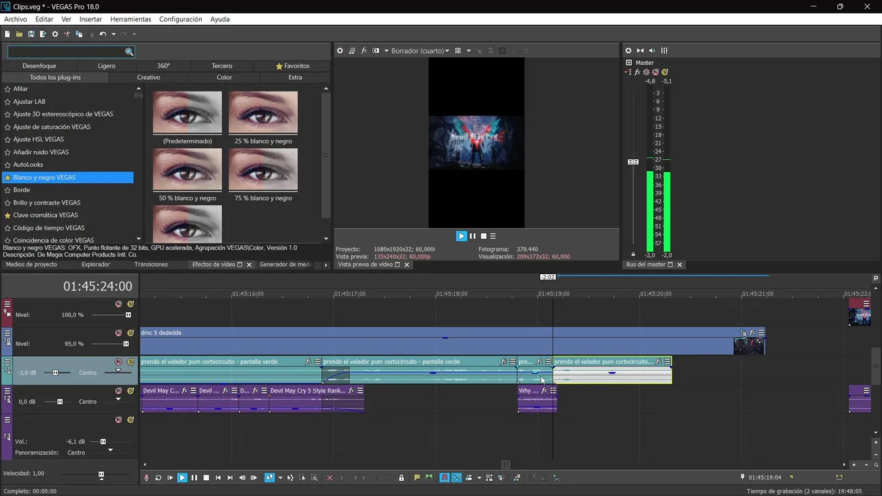Open pan mode dropdown on 0,0 dB track

pos(118,400)
